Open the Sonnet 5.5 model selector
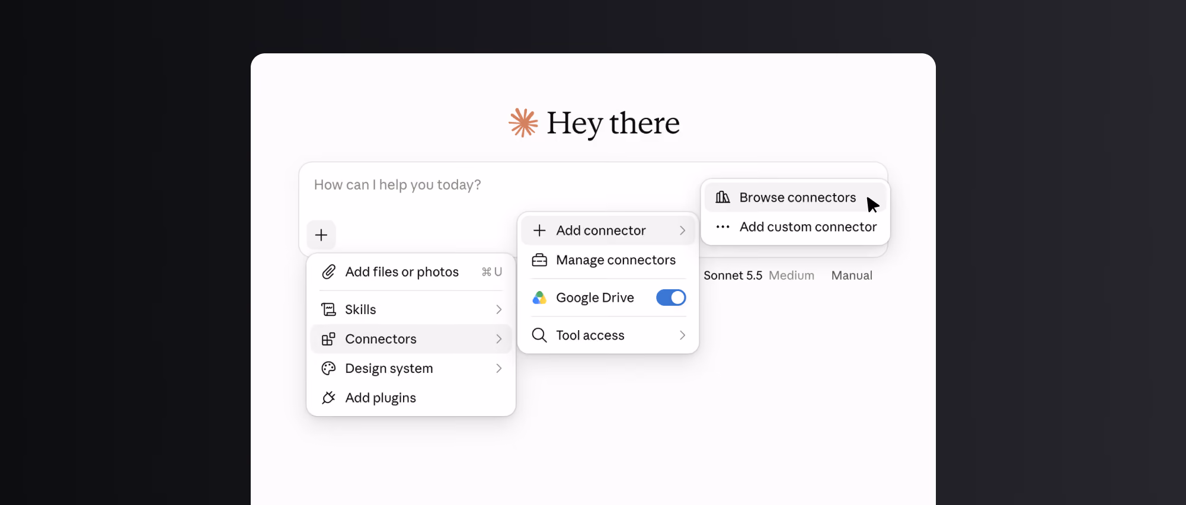The image size is (1186, 505). 733,276
